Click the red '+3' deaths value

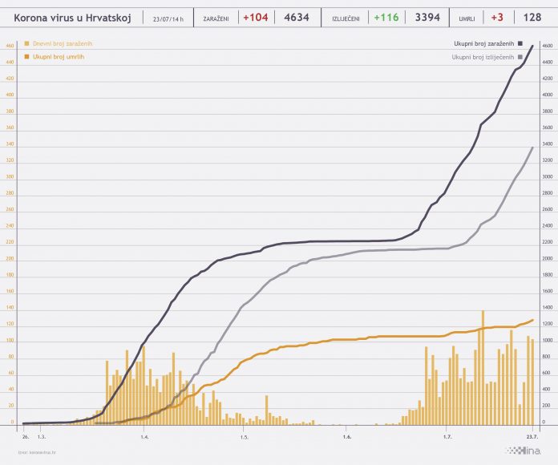497,18
